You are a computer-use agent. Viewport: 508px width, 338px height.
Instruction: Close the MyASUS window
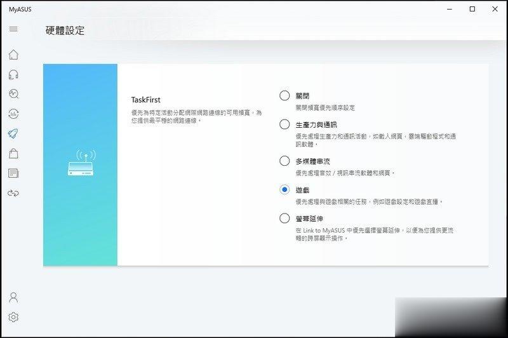click(x=495, y=9)
